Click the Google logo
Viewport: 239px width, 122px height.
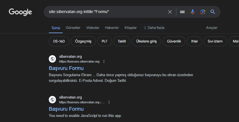[x=20, y=12]
